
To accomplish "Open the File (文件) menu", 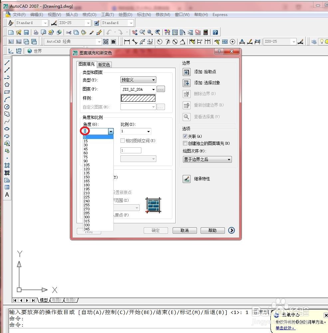I will click(x=19, y=15).
